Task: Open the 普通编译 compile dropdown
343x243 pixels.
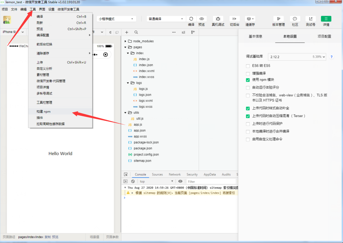Action: point(166,19)
